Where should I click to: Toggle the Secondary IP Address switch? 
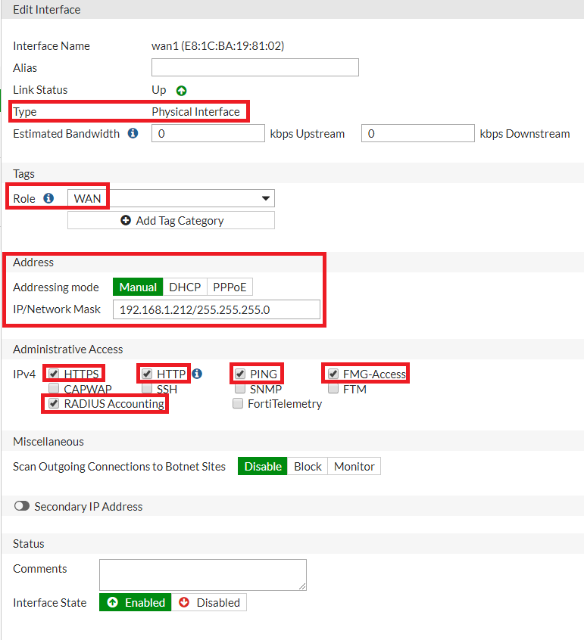tap(22, 507)
